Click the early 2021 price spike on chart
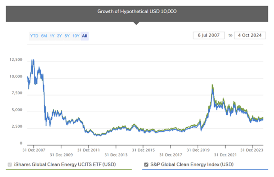This screenshot has height=177, width=274. click(x=212, y=86)
